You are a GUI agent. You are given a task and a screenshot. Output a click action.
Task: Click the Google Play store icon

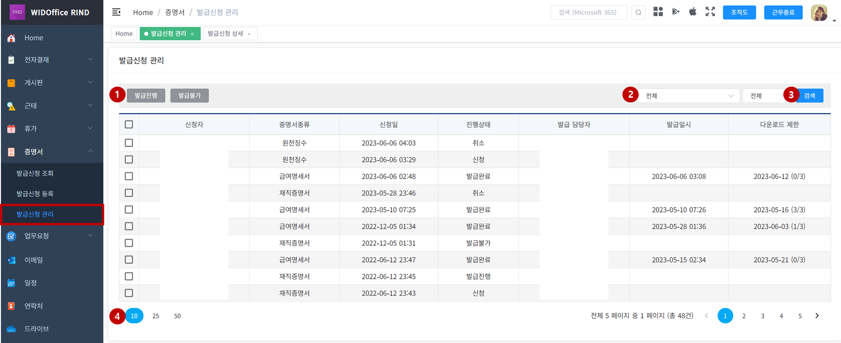(x=675, y=12)
